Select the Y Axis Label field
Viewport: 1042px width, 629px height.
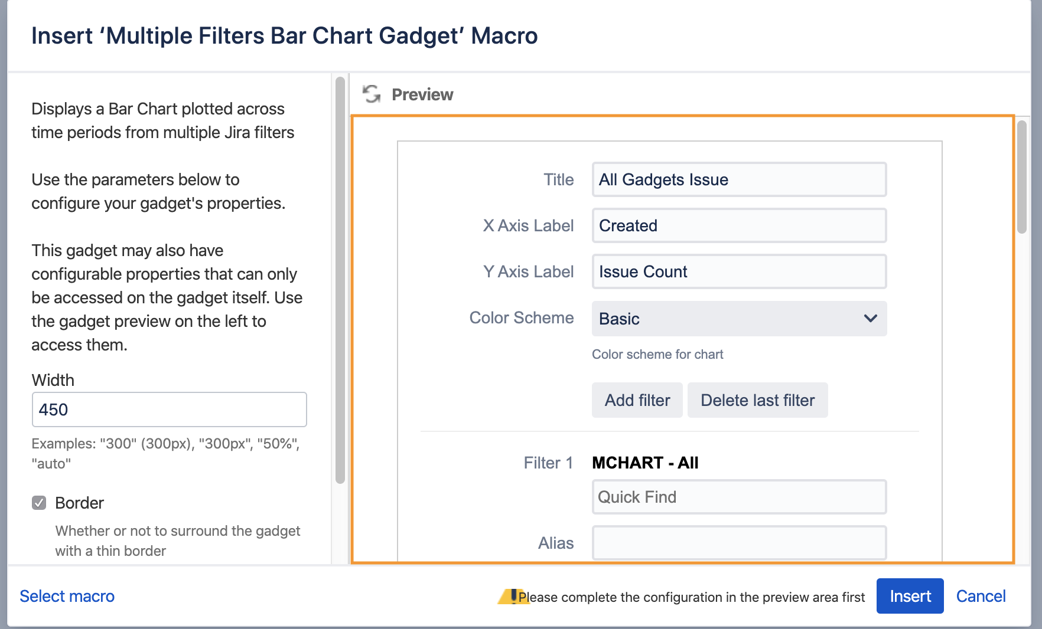click(738, 271)
